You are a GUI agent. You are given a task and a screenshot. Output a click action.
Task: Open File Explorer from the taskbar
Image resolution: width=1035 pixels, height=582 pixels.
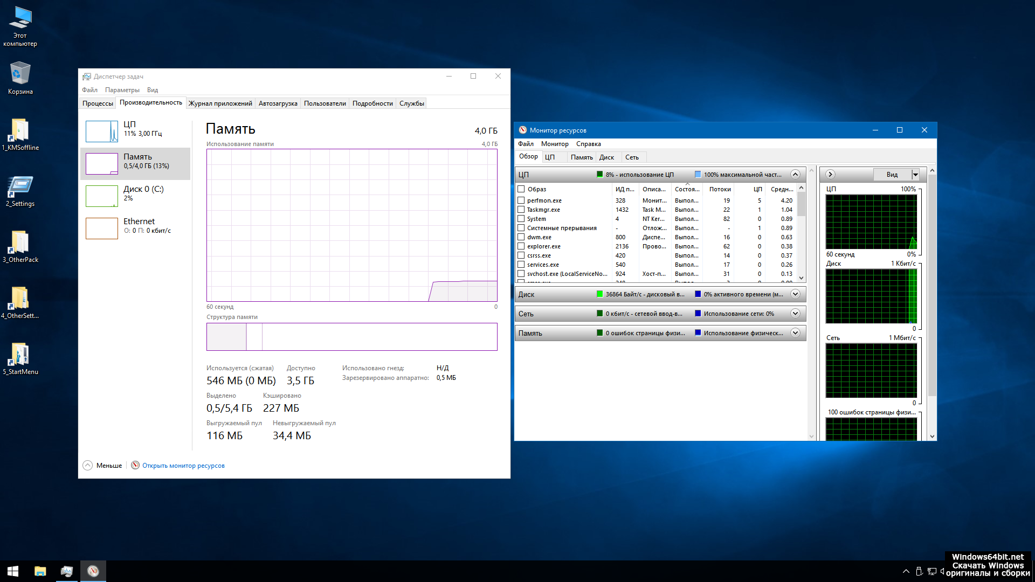40,571
